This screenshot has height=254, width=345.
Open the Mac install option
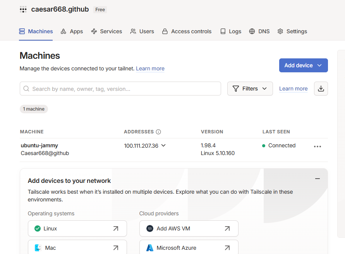pyautogui.click(x=77, y=247)
